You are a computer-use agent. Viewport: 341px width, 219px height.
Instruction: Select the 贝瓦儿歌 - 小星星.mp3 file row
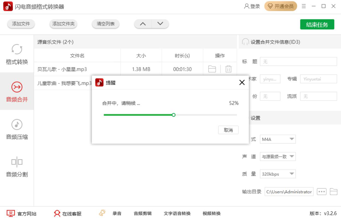click(x=135, y=69)
